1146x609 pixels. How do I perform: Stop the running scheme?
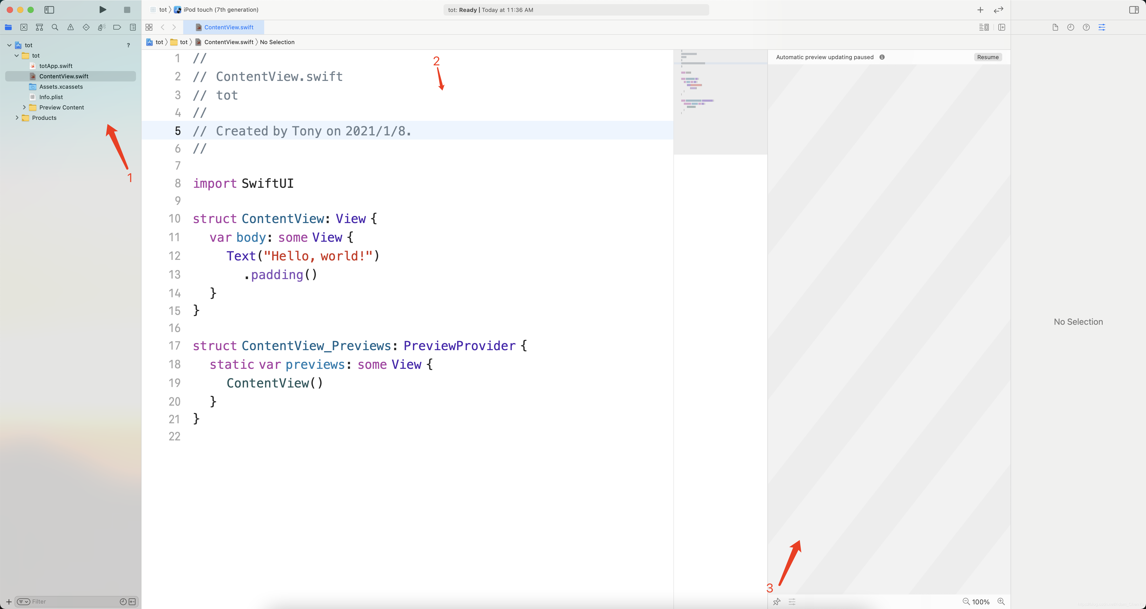(127, 10)
